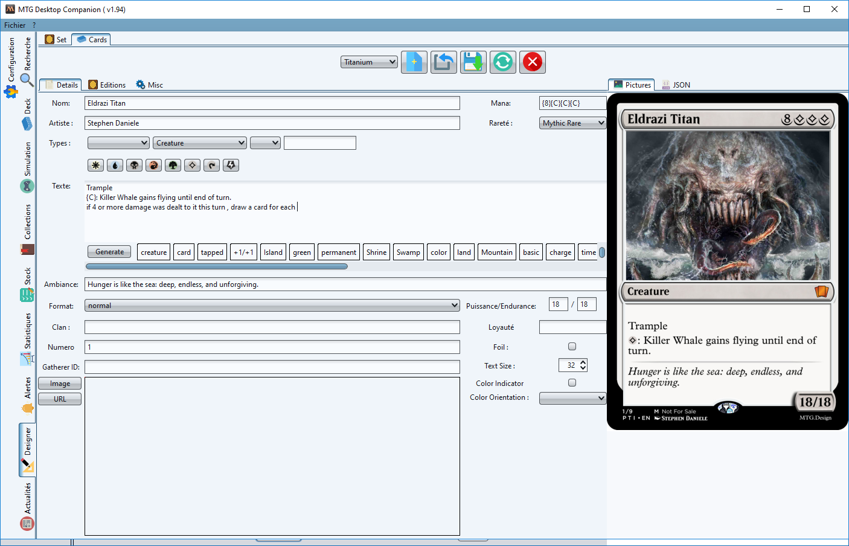Select the Details tab
Image resolution: width=849 pixels, height=546 pixels.
coord(60,85)
